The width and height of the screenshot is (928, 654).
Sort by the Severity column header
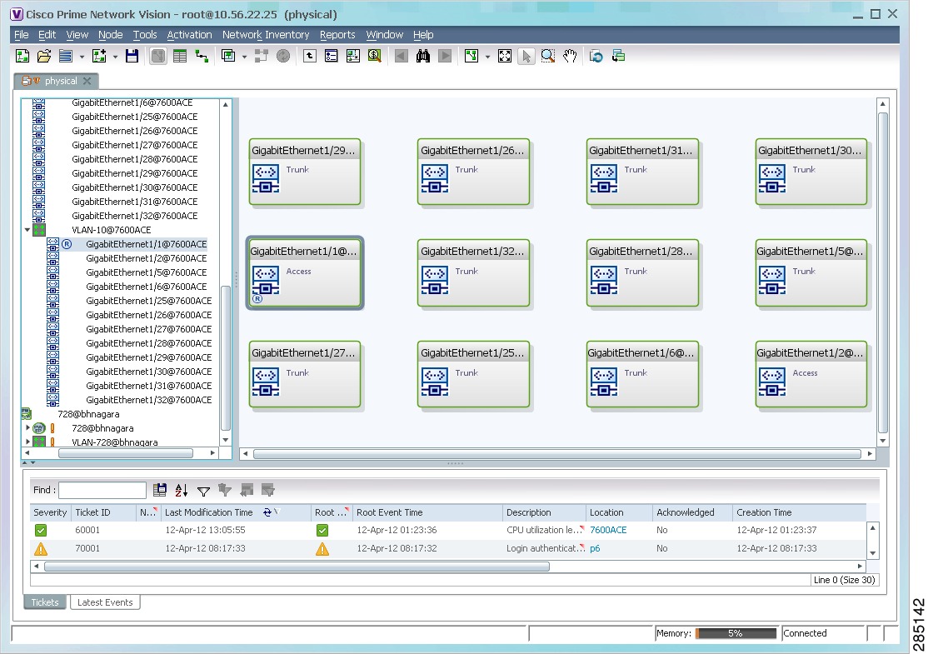50,512
